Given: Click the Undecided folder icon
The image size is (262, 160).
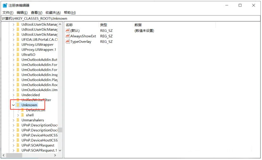Looking at the screenshot, I should pyautogui.click(x=18, y=95).
